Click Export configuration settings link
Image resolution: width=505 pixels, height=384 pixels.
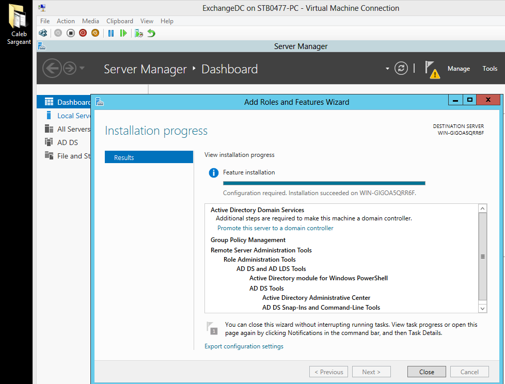(244, 346)
